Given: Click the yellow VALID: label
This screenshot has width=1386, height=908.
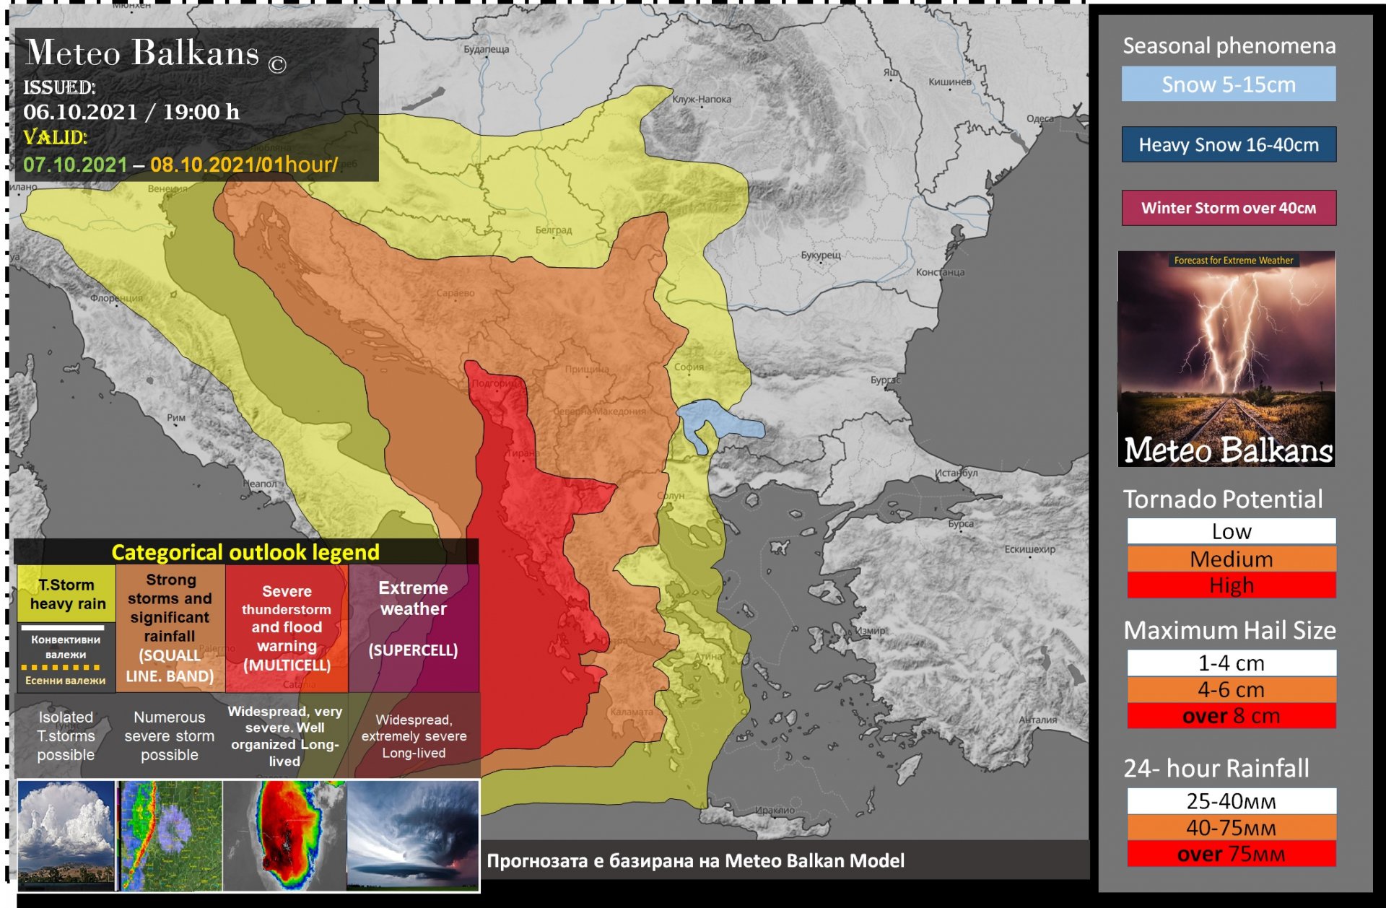Looking at the screenshot, I should [55, 137].
